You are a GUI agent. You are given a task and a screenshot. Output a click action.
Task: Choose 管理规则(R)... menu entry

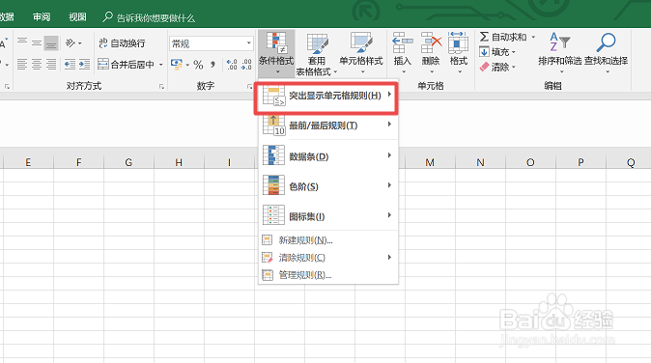click(x=327, y=275)
